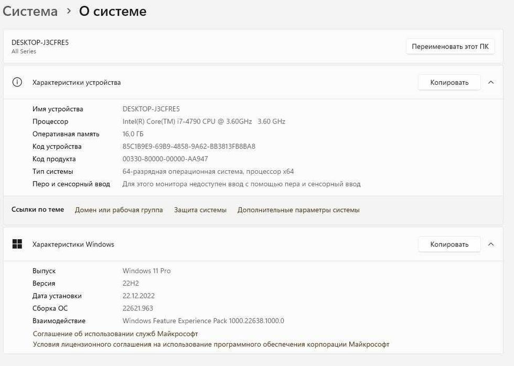The image size is (514, 366).
Task: Click the Переименовать этот ПК button
Action: pos(450,46)
